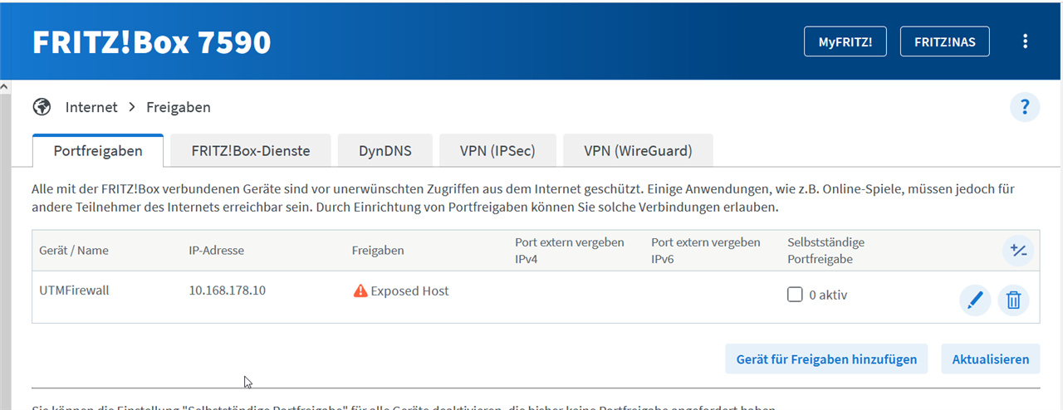Image resolution: width=1063 pixels, height=410 pixels.
Task: Open the help question mark icon
Action: tap(1025, 107)
